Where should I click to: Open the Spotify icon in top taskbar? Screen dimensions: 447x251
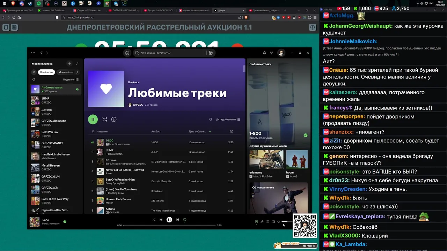[x=38, y=3]
